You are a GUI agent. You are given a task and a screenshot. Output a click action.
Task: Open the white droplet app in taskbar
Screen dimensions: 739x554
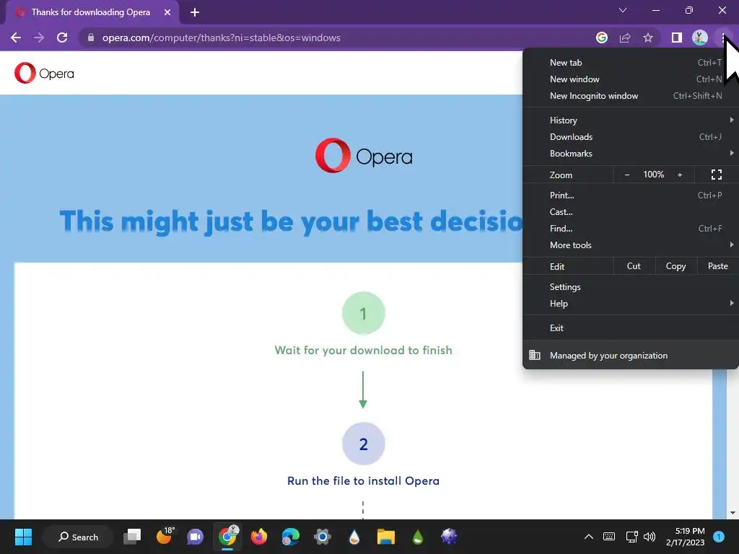[x=354, y=537]
